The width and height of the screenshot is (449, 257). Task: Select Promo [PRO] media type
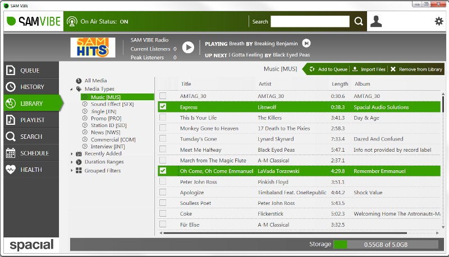[x=106, y=118]
